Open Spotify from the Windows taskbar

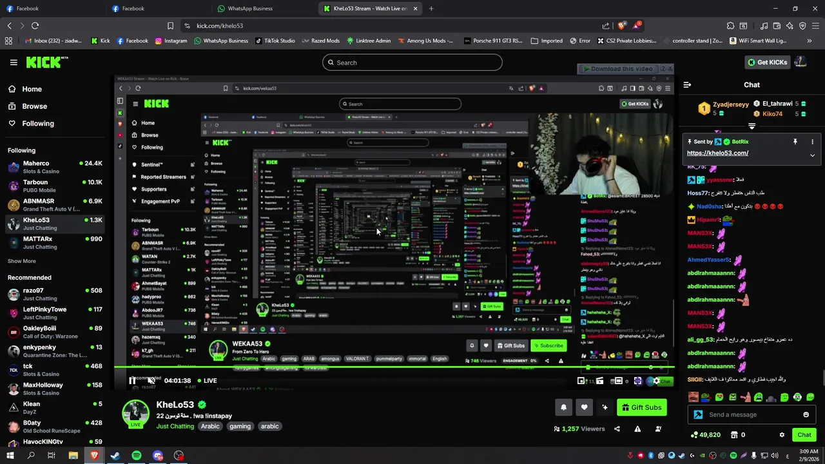tap(137, 456)
